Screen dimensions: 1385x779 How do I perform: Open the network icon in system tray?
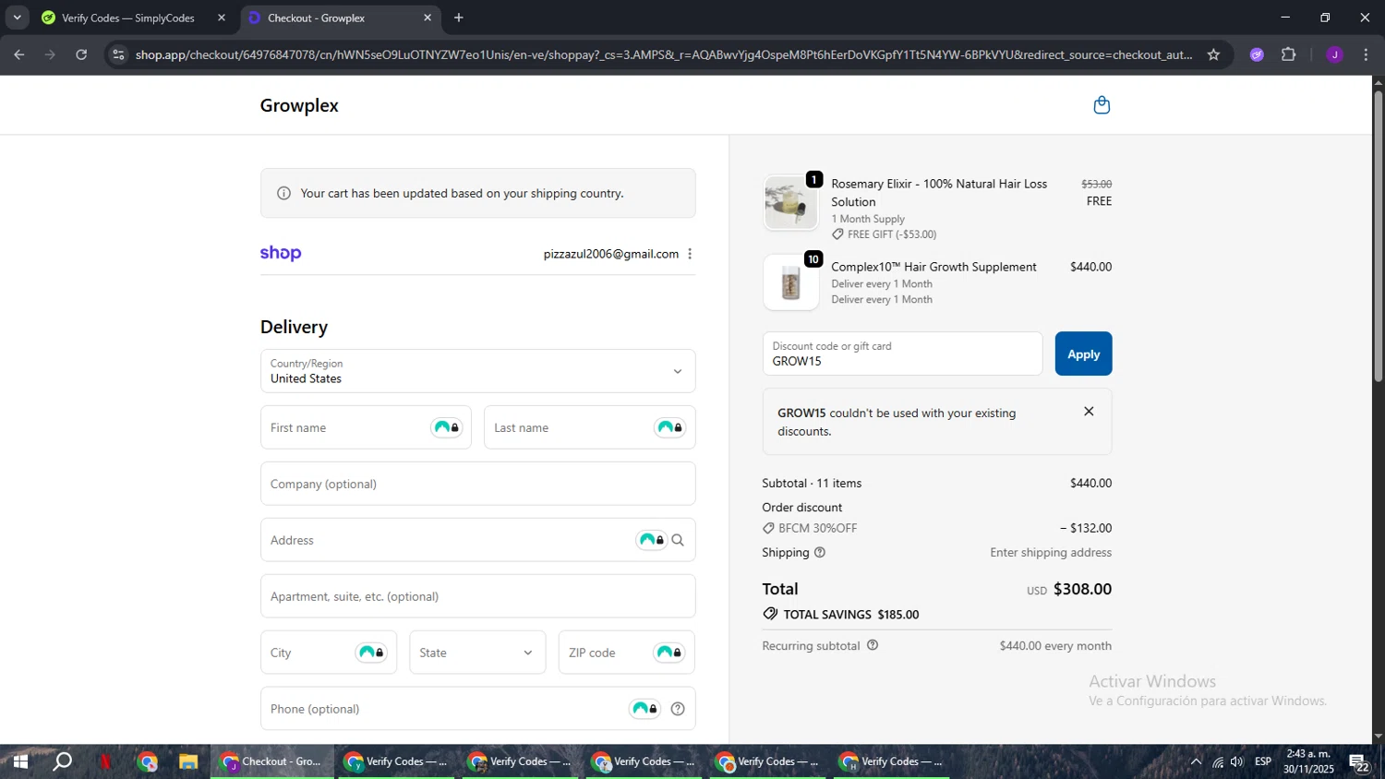point(1217,761)
